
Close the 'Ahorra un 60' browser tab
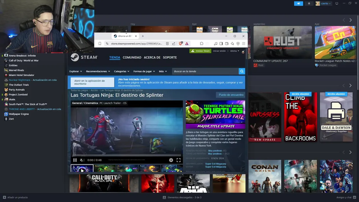click(136, 36)
